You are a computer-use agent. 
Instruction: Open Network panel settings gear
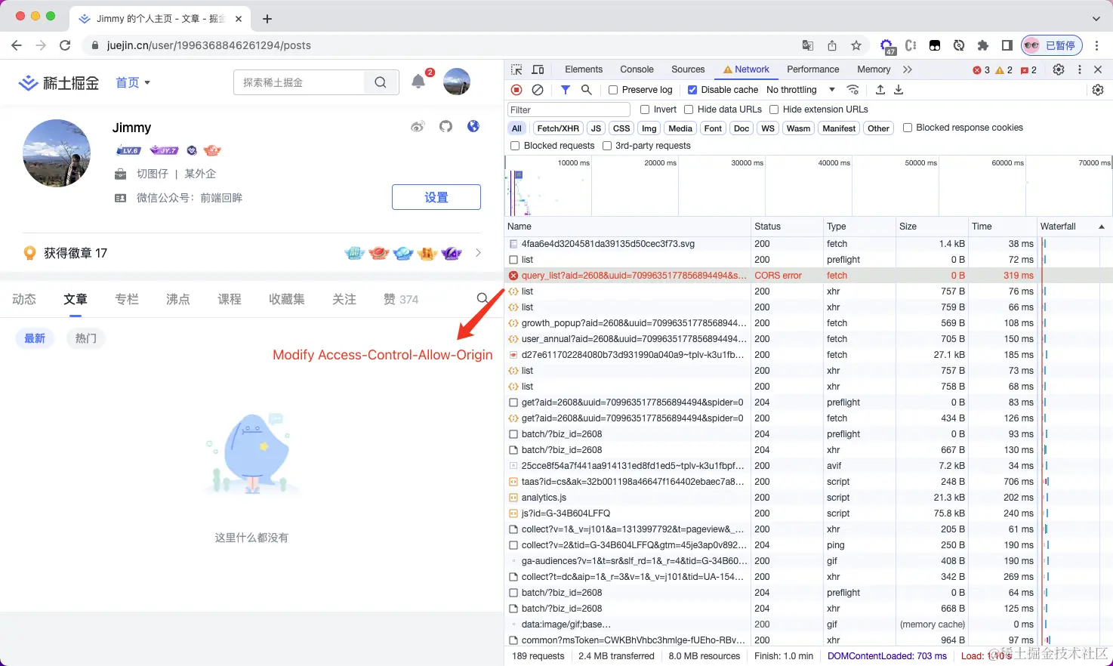tap(1098, 90)
